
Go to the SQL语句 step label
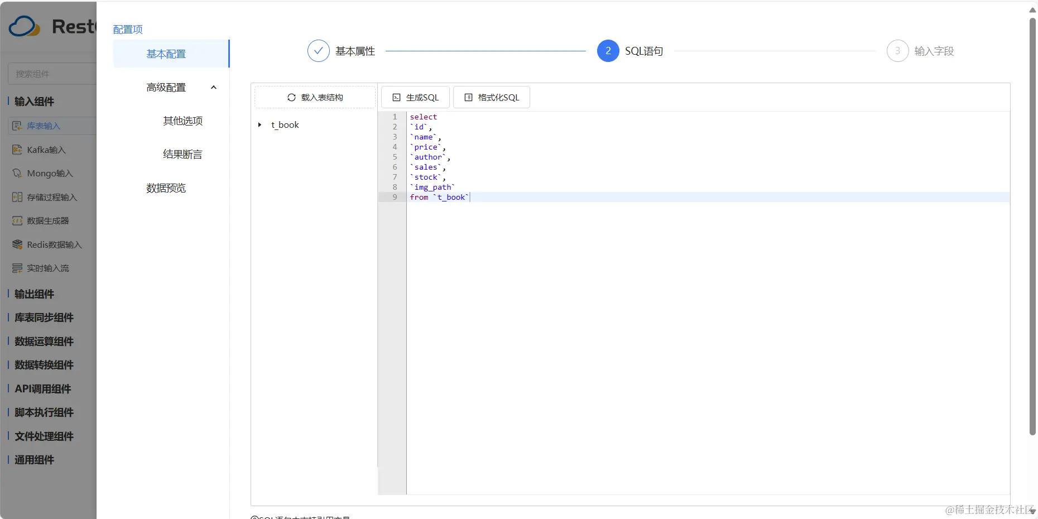pyautogui.click(x=644, y=51)
